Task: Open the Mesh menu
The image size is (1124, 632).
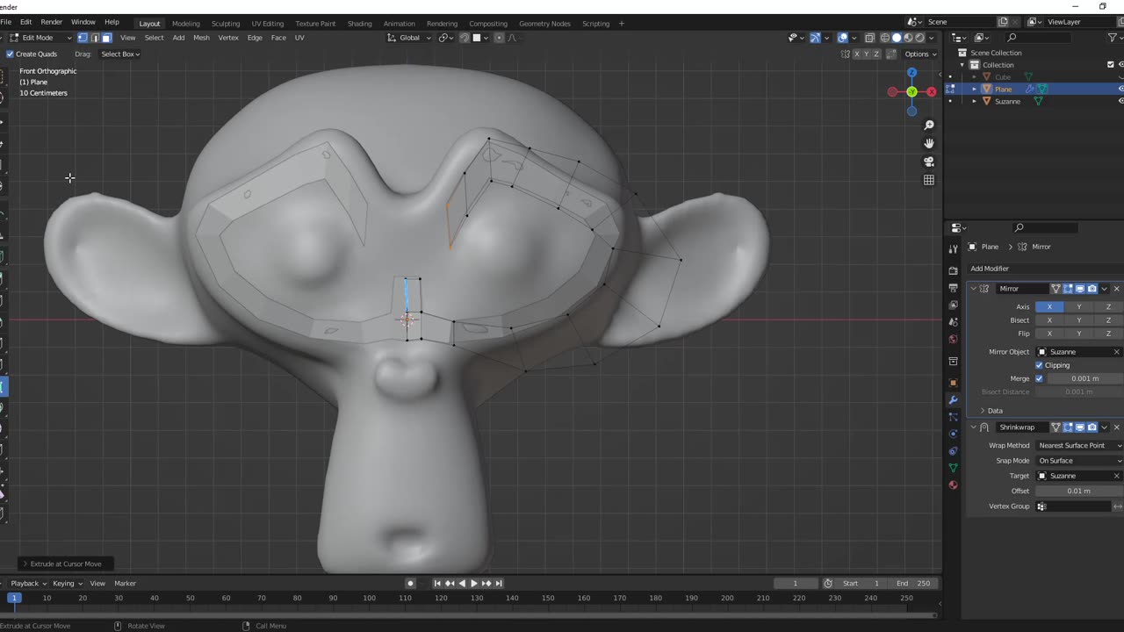Action: pos(201,38)
